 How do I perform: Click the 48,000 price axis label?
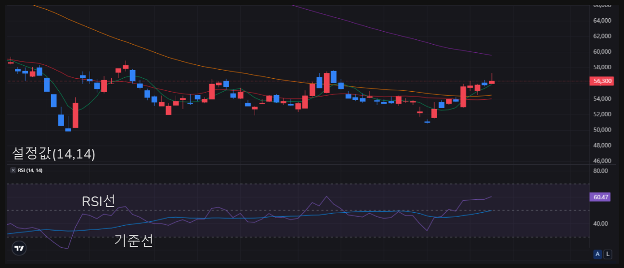[x=602, y=146]
